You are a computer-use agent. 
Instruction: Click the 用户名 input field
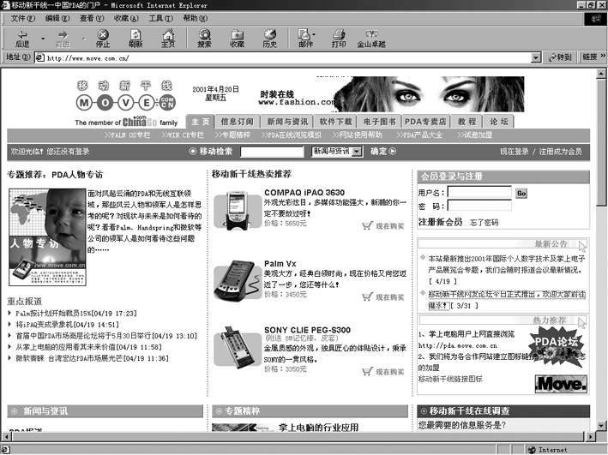click(479, 192)
